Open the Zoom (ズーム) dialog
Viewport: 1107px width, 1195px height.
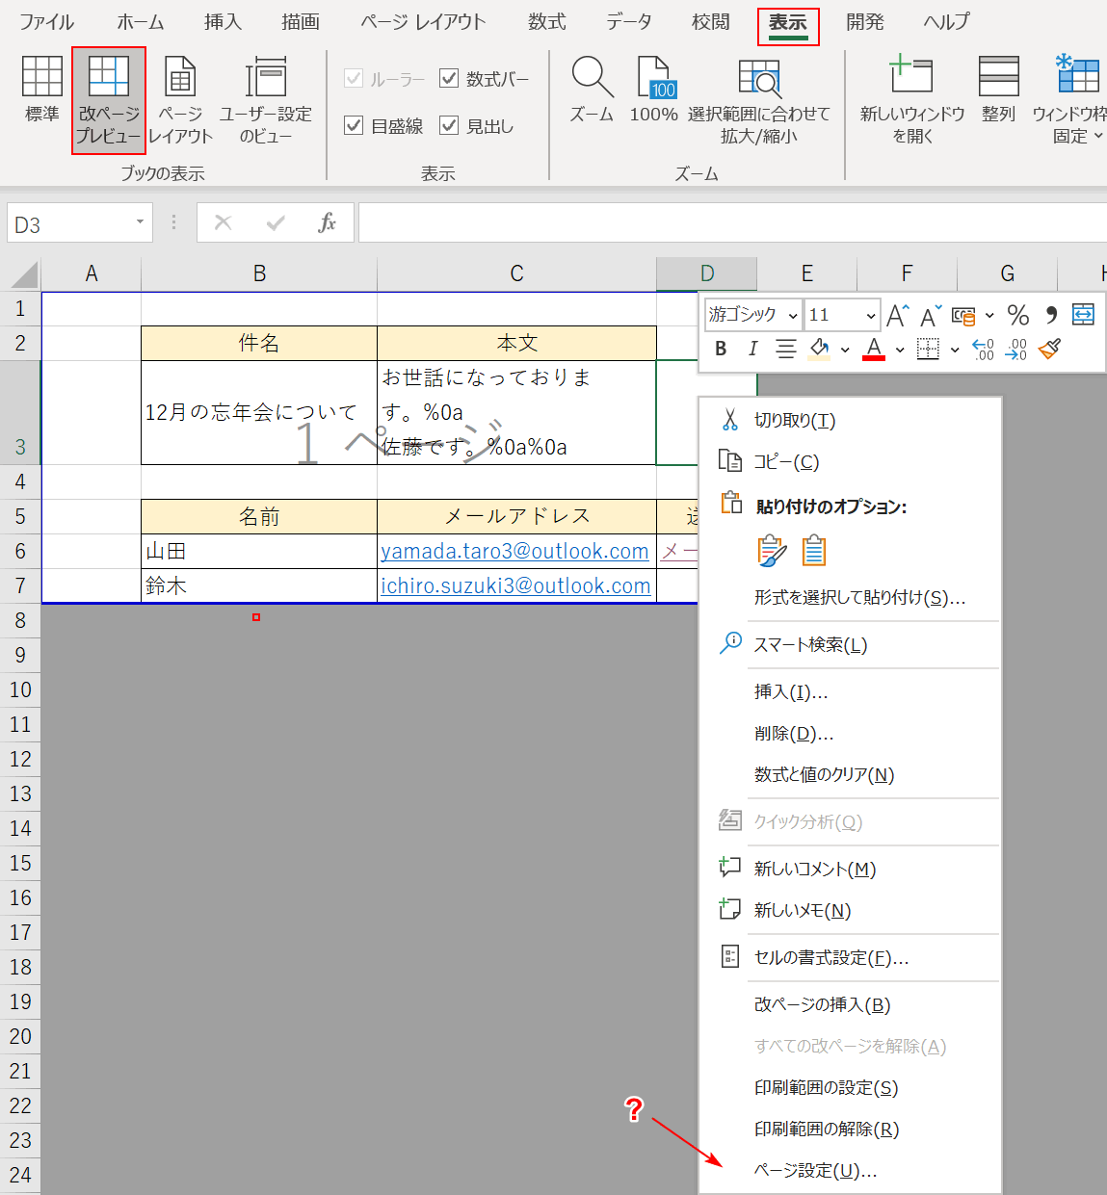click(x=592, y=90)
